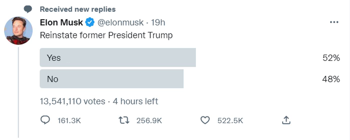Open the three-dot more options menu
This screenshot has height=140, width=350.
click(334, 22)
